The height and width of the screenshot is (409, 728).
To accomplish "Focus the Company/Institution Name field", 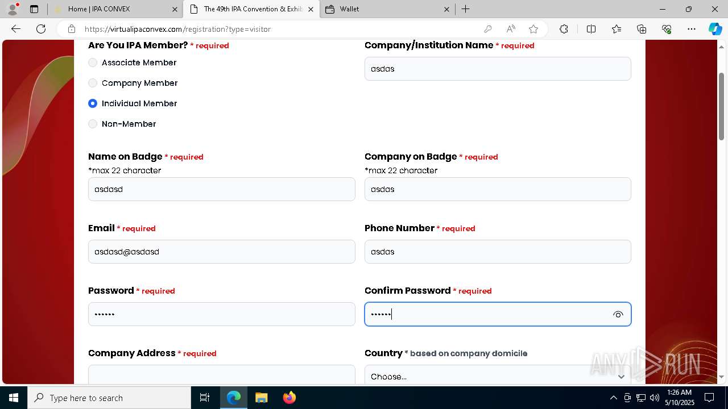I will [498, 69].
